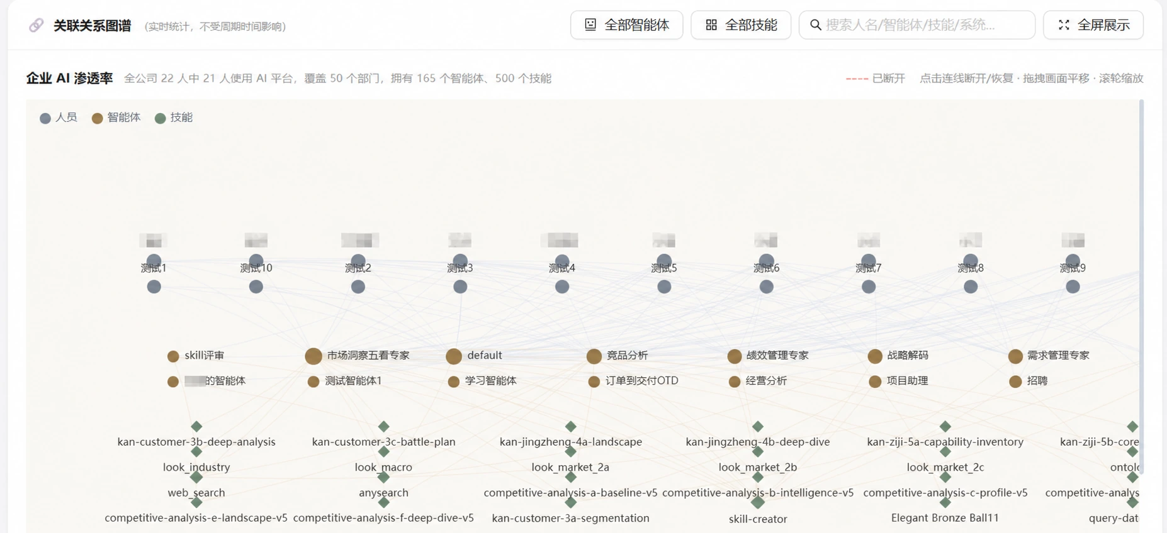Select the 战略解码 agent node
The height and width of the screenshot is (533, 1167).
click(875, 356)
